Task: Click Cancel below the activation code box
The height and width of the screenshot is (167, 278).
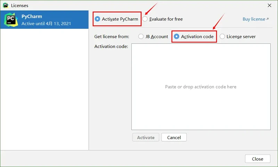Action: point(174,137)
